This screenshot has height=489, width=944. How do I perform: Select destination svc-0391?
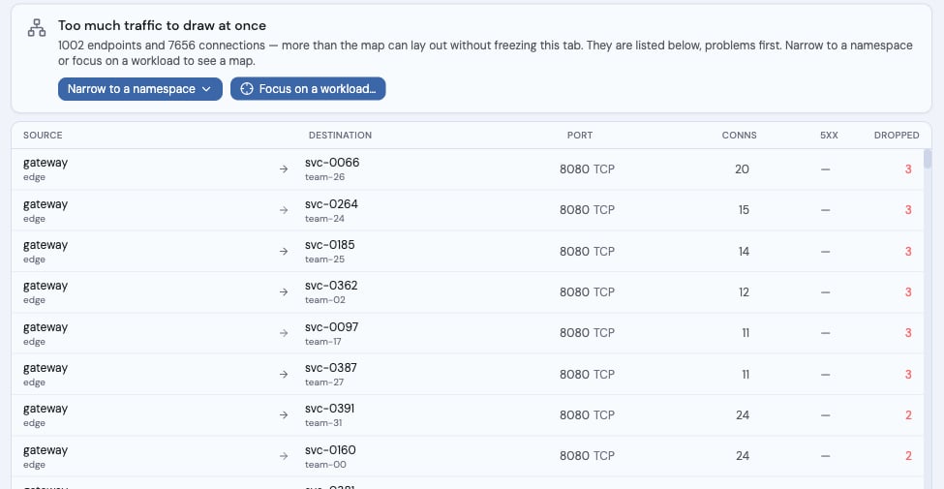(x=330, y=409)
